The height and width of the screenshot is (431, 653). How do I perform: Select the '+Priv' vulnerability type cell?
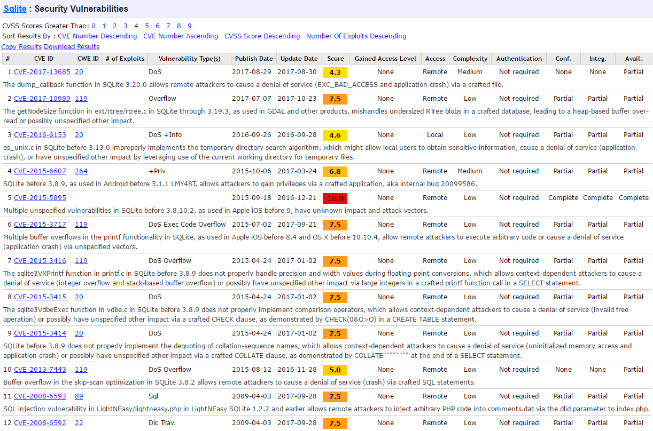click(157, 171)
